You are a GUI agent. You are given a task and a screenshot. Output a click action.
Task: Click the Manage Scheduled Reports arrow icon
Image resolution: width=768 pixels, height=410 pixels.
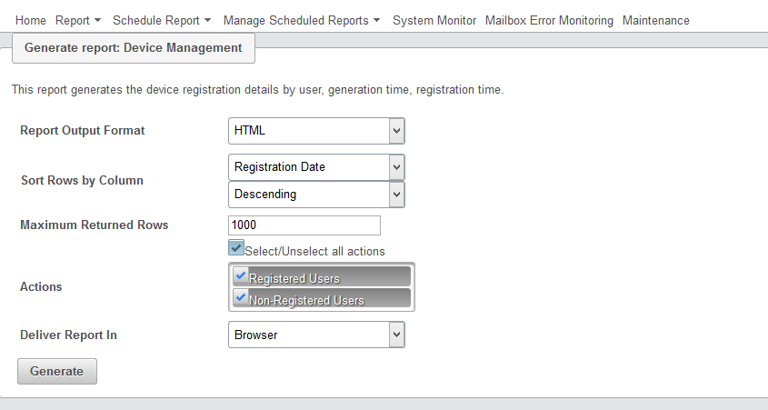click(377, 21)
